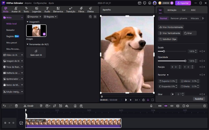Click the search icon in media panel
Screen dimensions: 209x130
90,17
